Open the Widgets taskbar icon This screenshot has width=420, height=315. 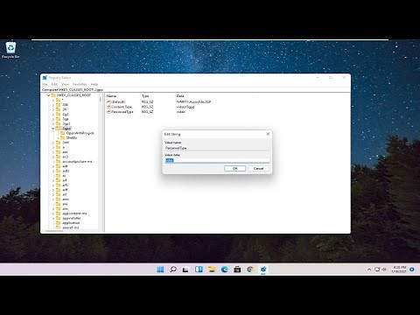(199, 269)
